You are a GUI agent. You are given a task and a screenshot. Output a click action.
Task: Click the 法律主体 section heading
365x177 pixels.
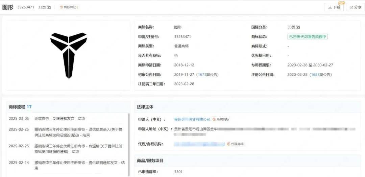point(145,107)
